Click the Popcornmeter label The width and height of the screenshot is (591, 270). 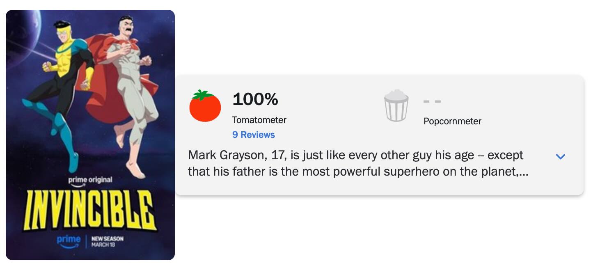[452, 121]
